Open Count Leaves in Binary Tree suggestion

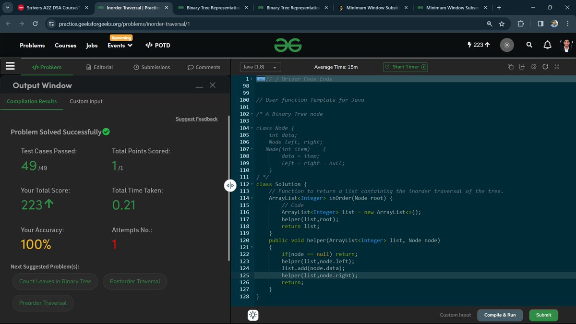[55, 281]
